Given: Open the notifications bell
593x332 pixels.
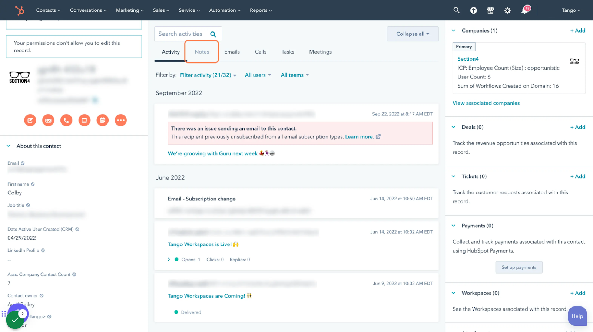Looking at the screenshot, I should (x=525, y=10).
